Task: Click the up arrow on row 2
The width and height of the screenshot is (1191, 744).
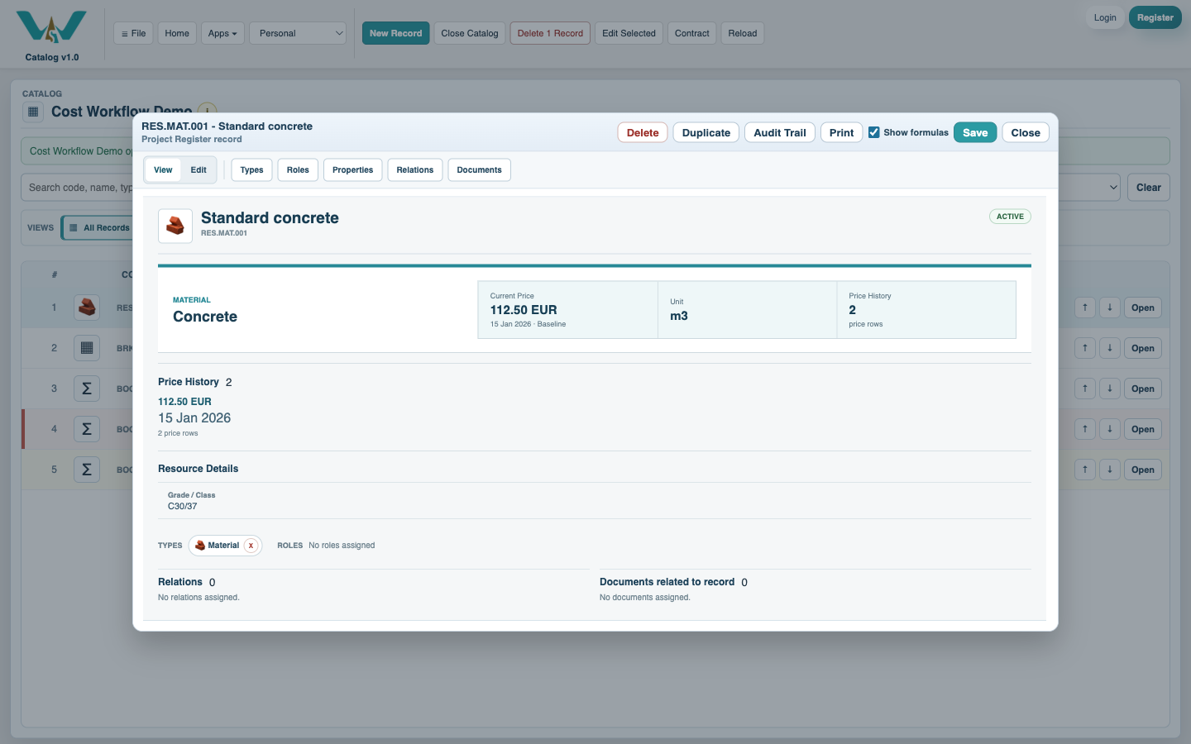Action: [x=1085, y=348]
